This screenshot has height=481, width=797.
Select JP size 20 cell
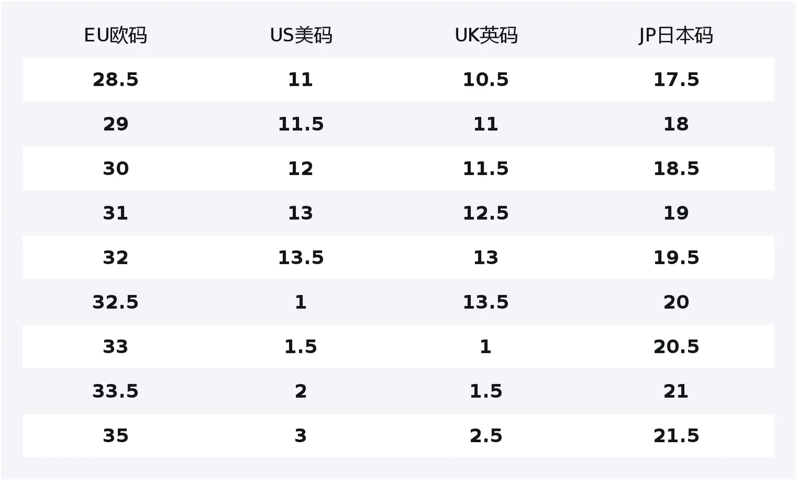coord(676,302)
